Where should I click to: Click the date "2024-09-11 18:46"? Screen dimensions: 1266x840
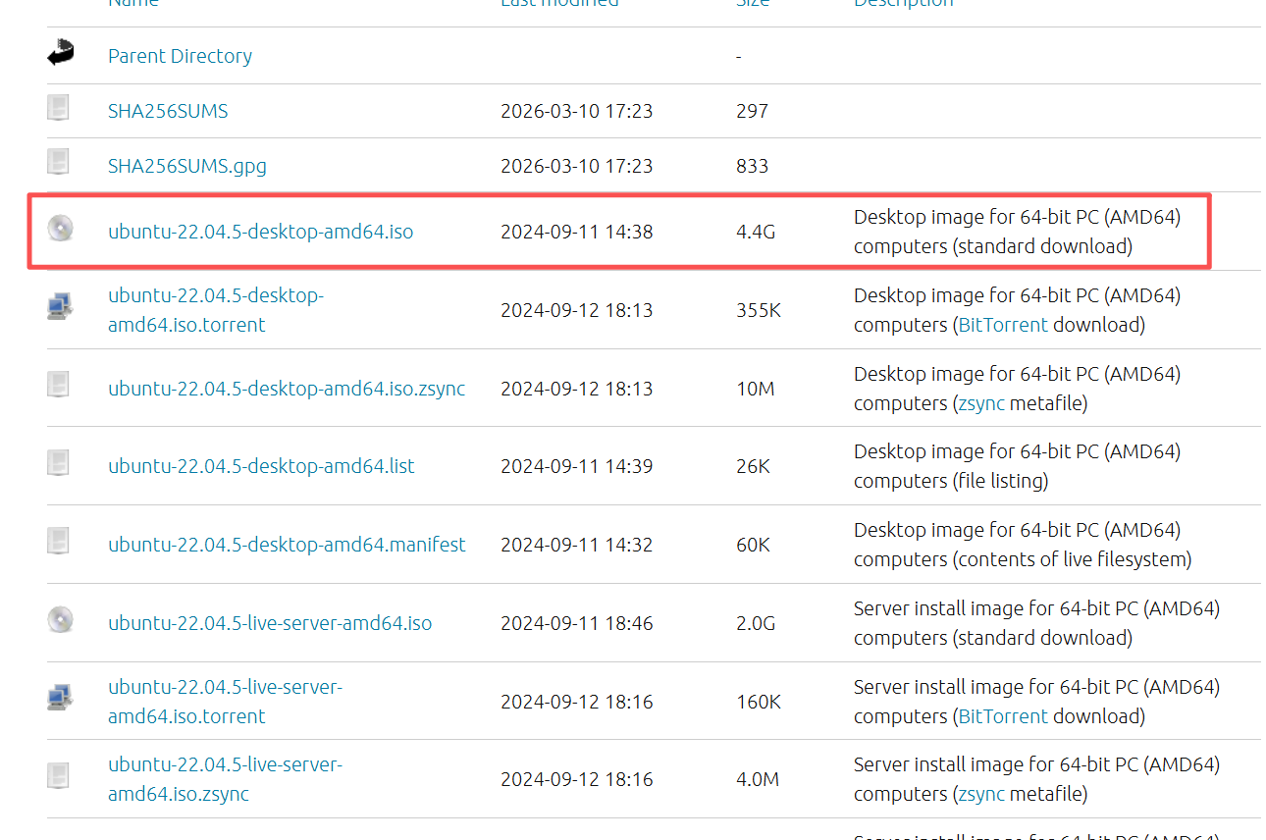[x=576, y=623]
